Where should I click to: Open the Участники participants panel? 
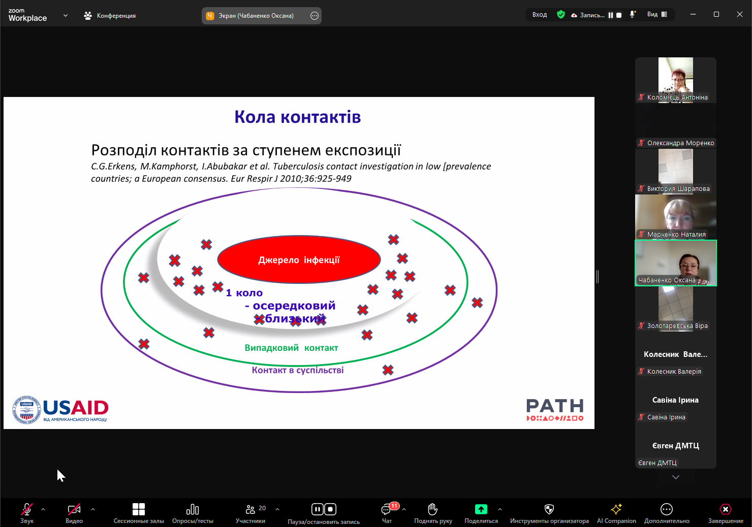click(x=250, y=509)
